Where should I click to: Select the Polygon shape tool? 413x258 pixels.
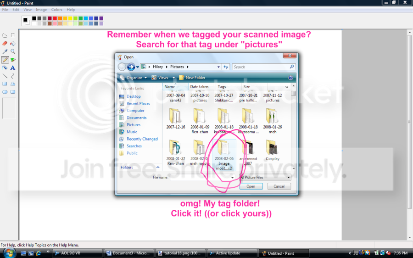point(13,84)
